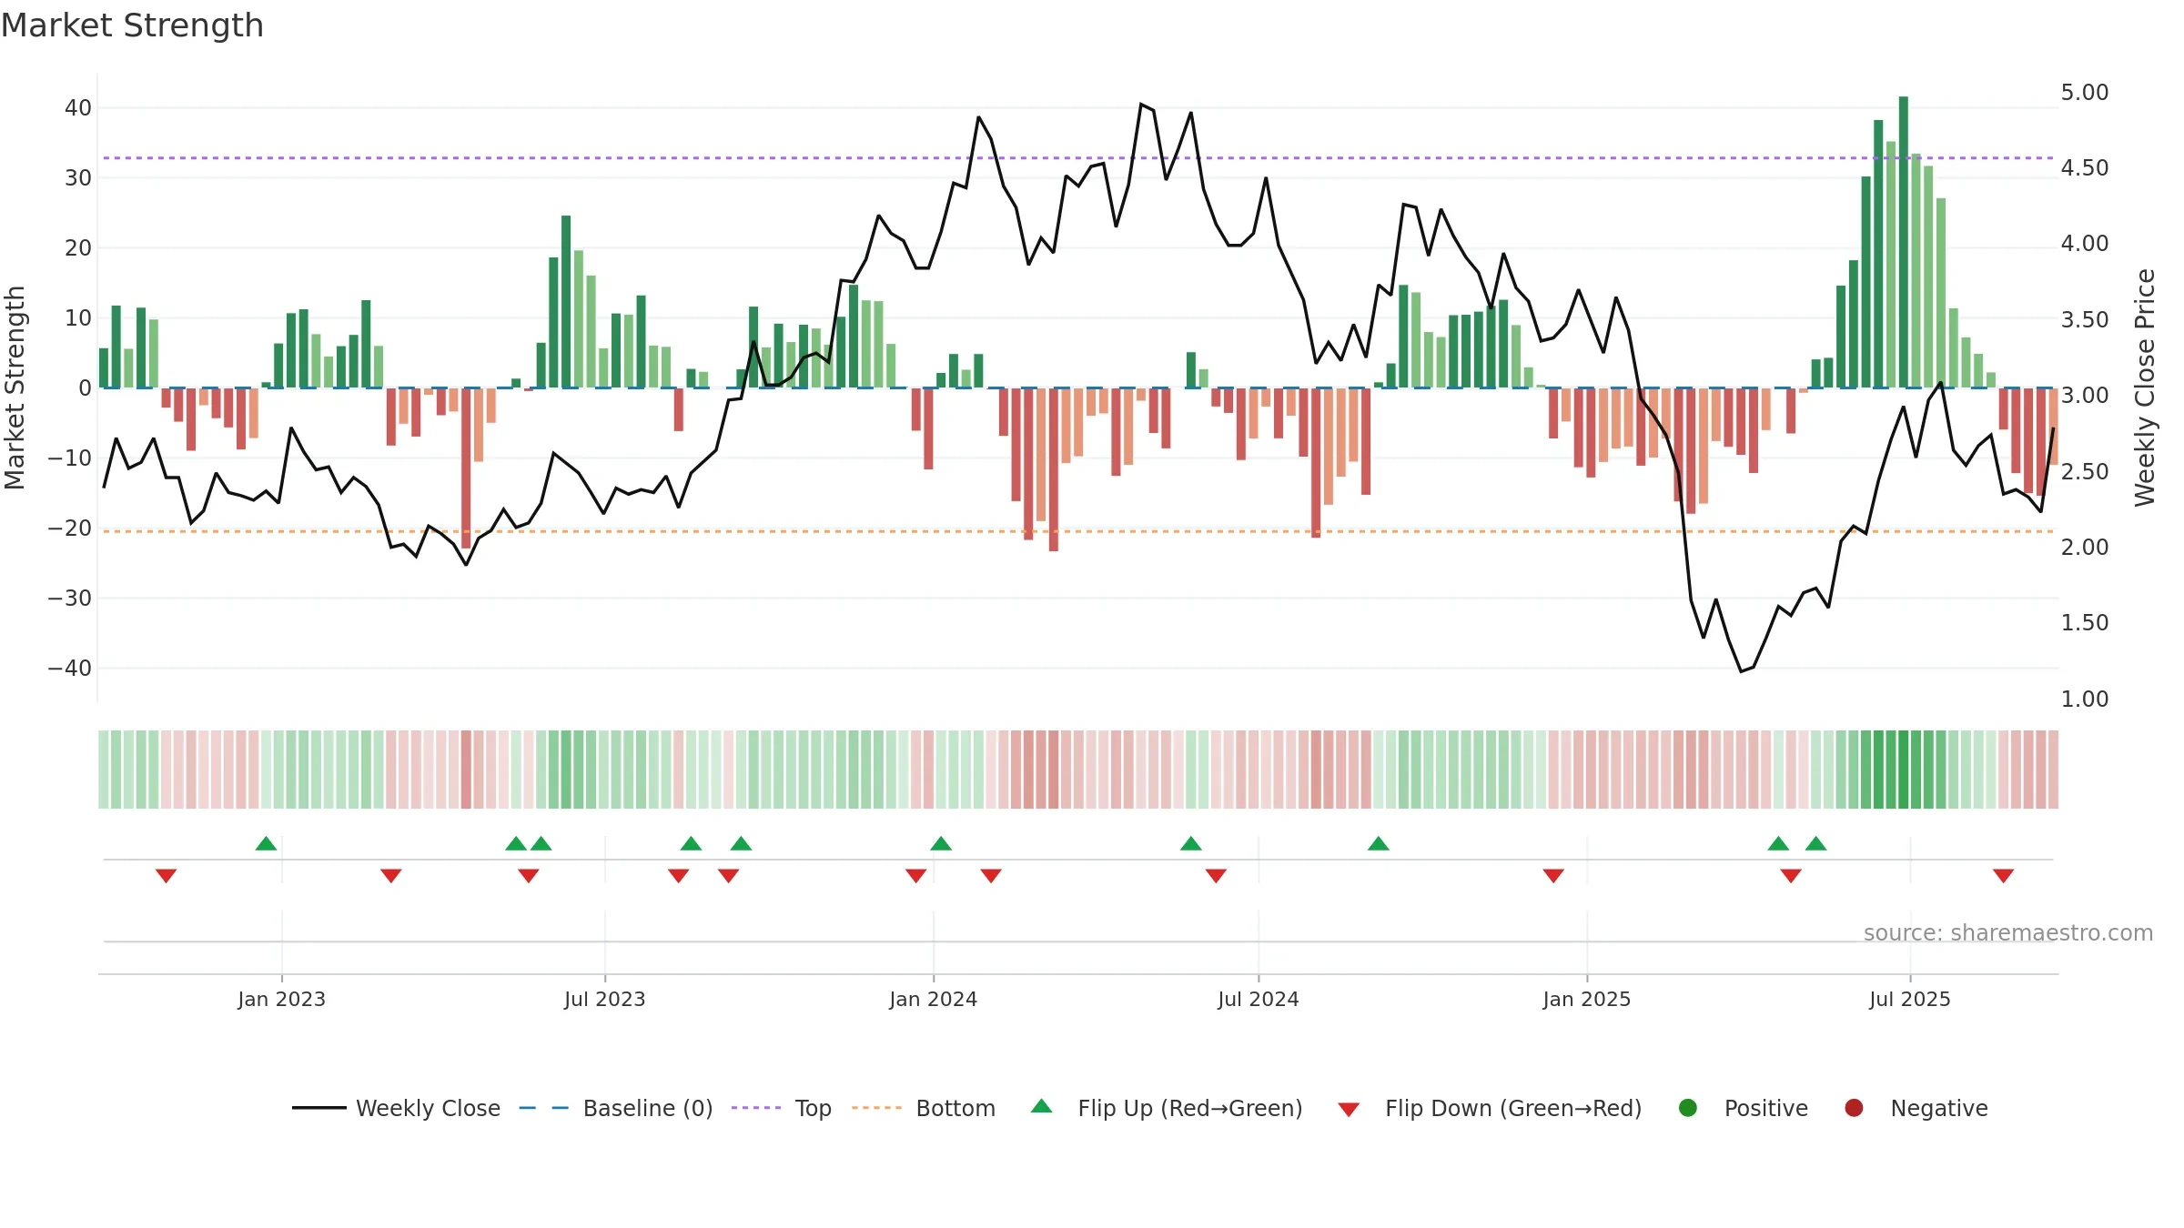Click the deepest red bar near mid-2023
The width and height of the screenshot is (2184, 1228).
point(466,468)
